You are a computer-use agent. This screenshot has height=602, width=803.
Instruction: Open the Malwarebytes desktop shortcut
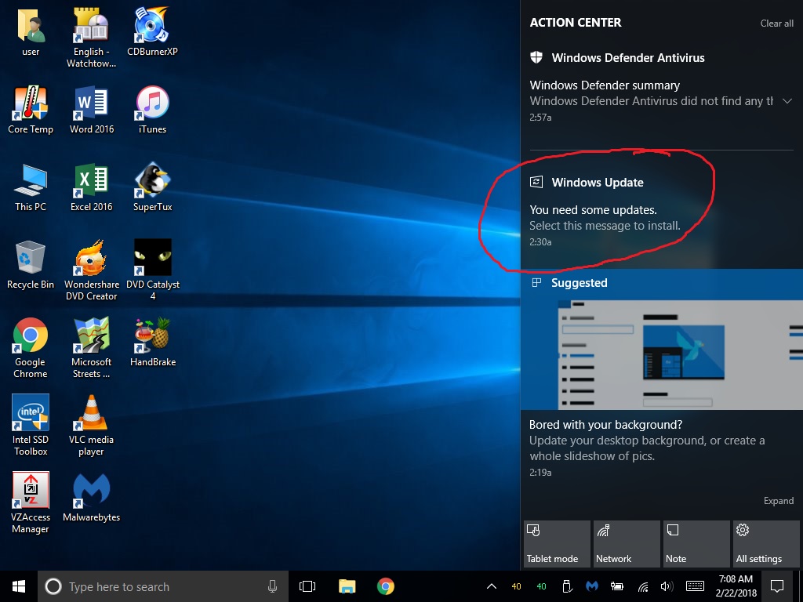pos(92,498)
